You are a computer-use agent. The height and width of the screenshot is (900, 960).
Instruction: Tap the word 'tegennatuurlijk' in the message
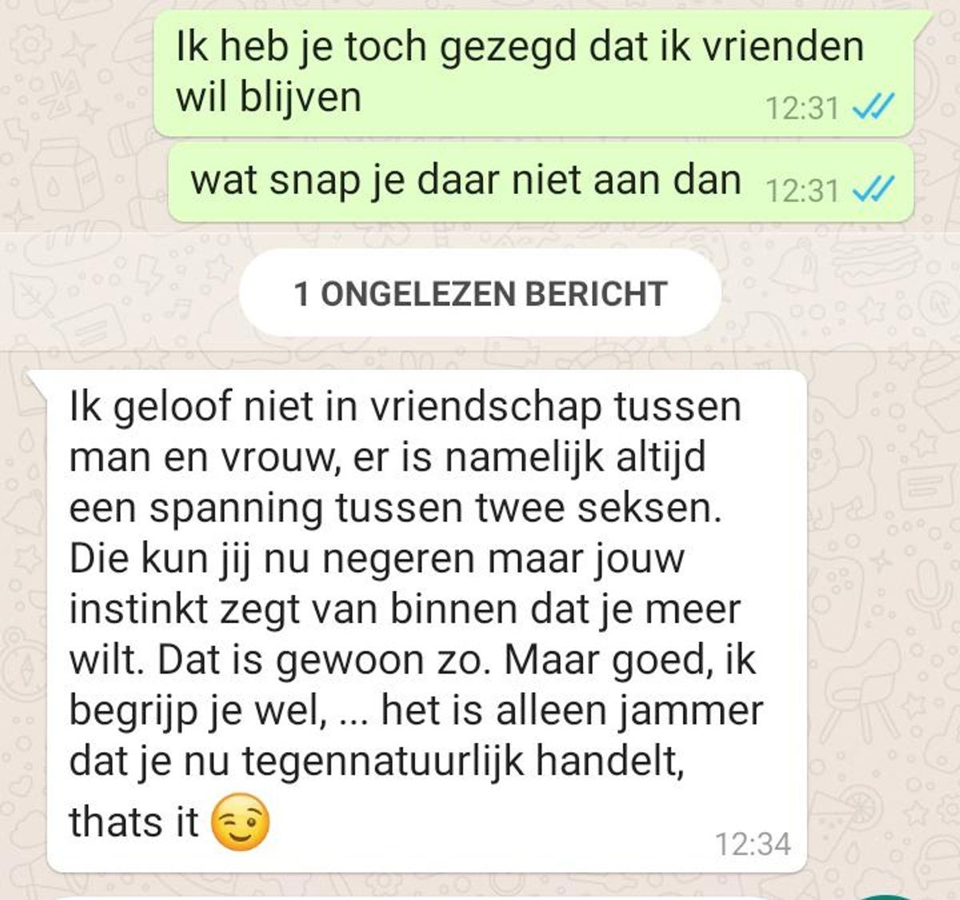[383, 763]
